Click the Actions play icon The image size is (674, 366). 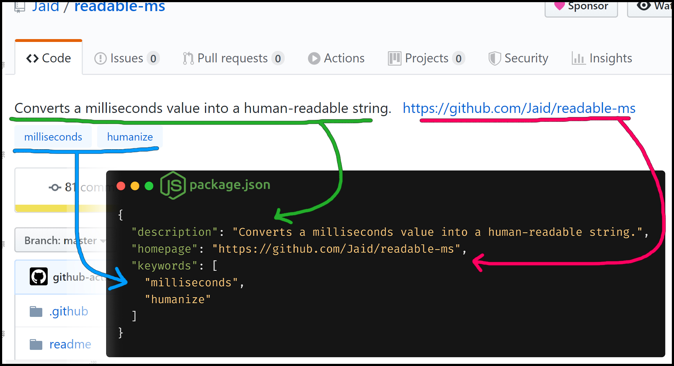pyautogui.click(x=314, y=58)
